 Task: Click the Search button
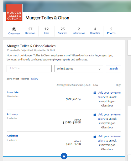[114, 69]
